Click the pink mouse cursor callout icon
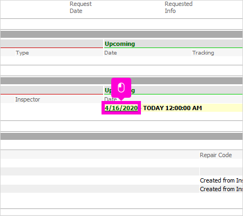 coord(121,88)
